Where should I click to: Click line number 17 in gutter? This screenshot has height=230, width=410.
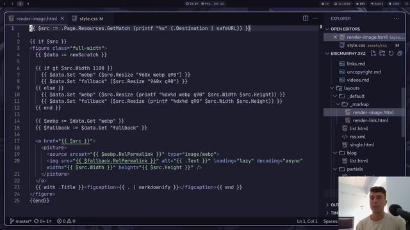click(x=17, y=141)
